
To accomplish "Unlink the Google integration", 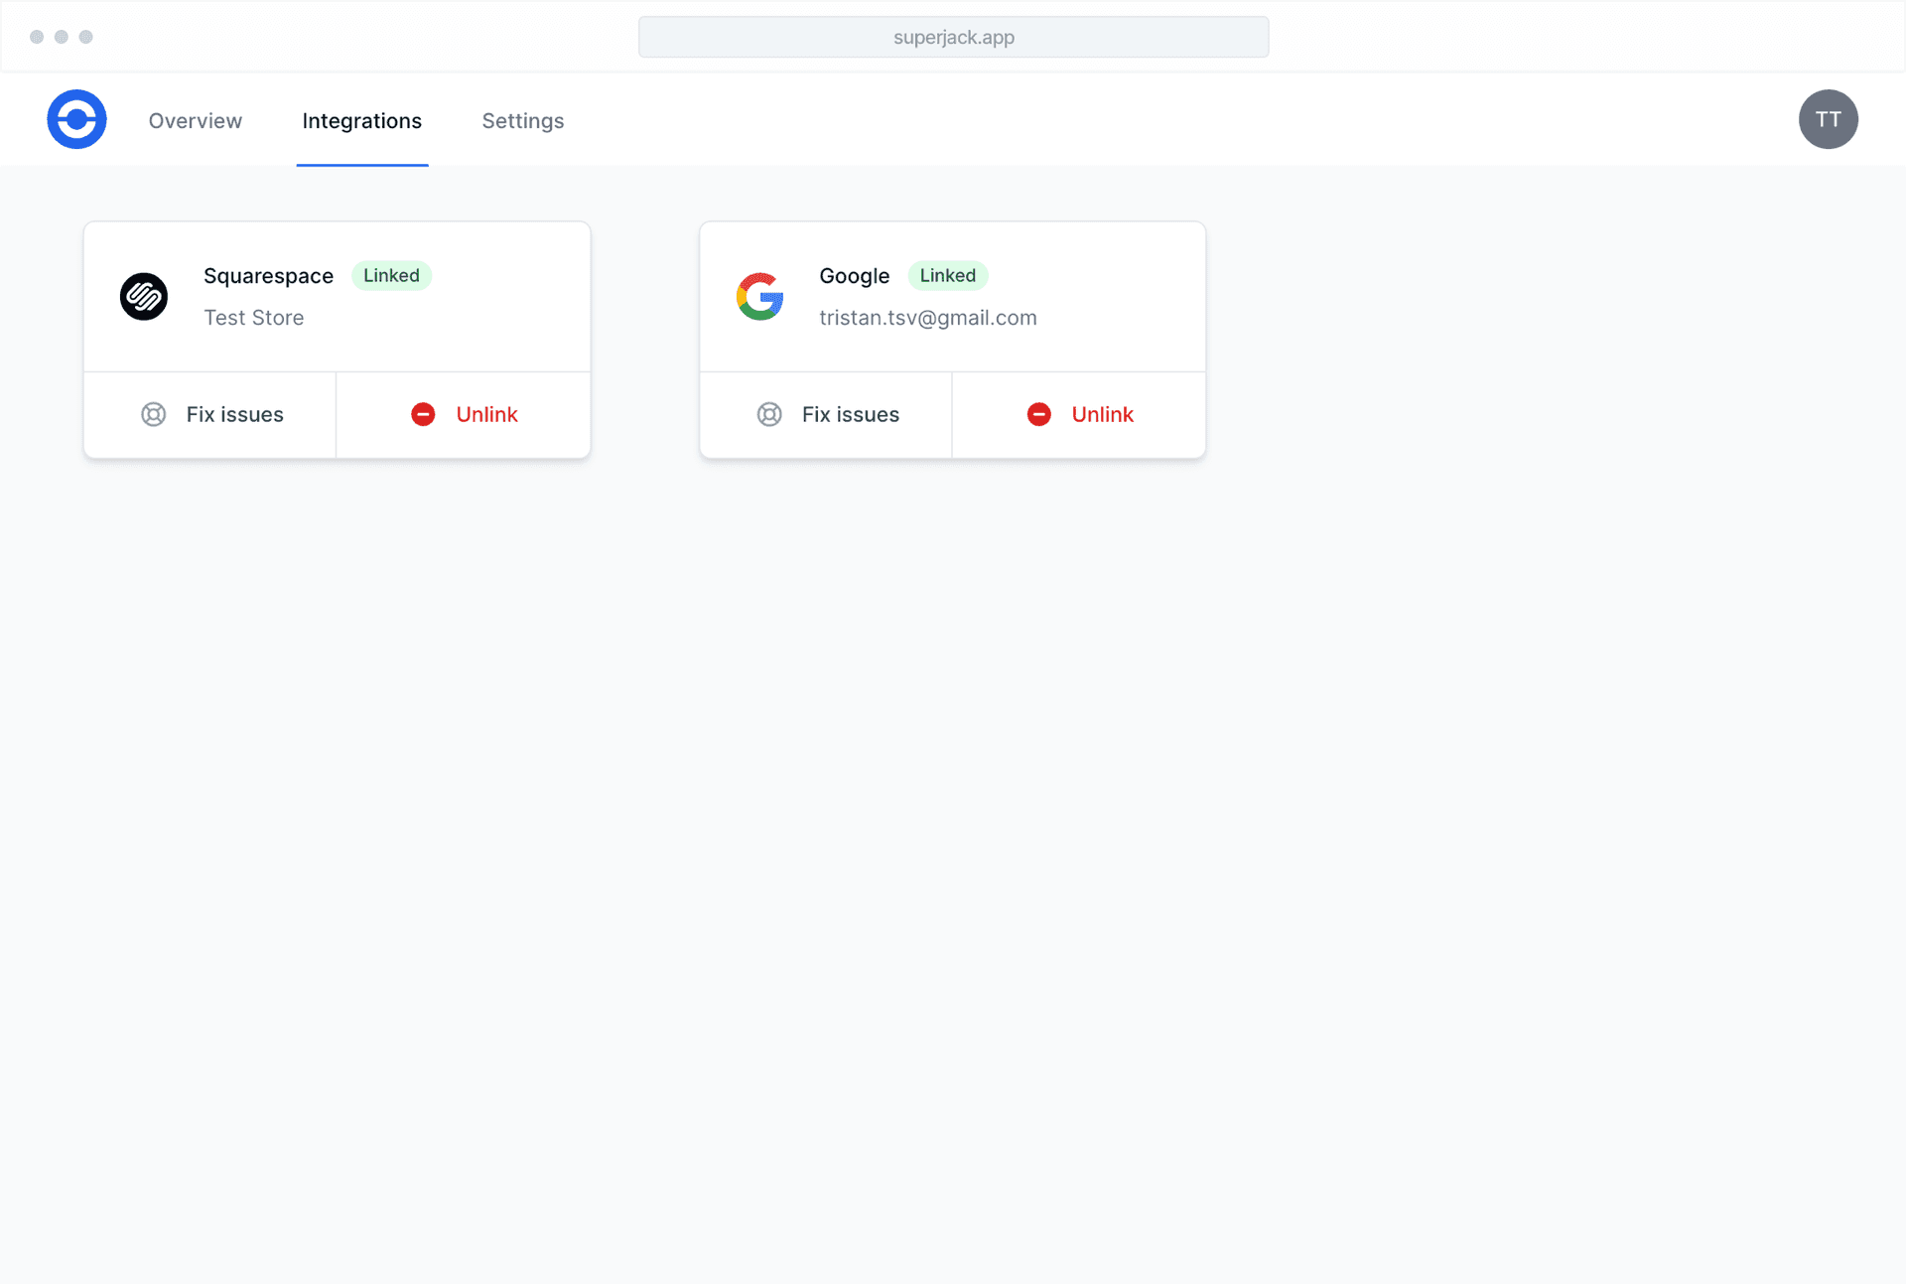I will point(1102,414).
